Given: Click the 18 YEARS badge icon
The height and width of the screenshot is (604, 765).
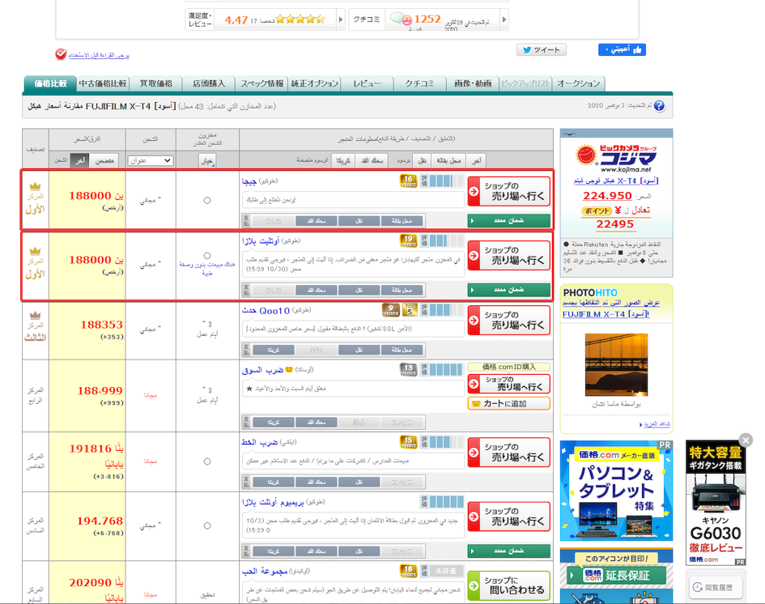Looking at the screenshot, I should 408,571.
